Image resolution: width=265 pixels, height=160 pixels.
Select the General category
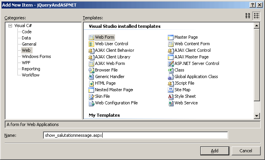pos(29,44)
